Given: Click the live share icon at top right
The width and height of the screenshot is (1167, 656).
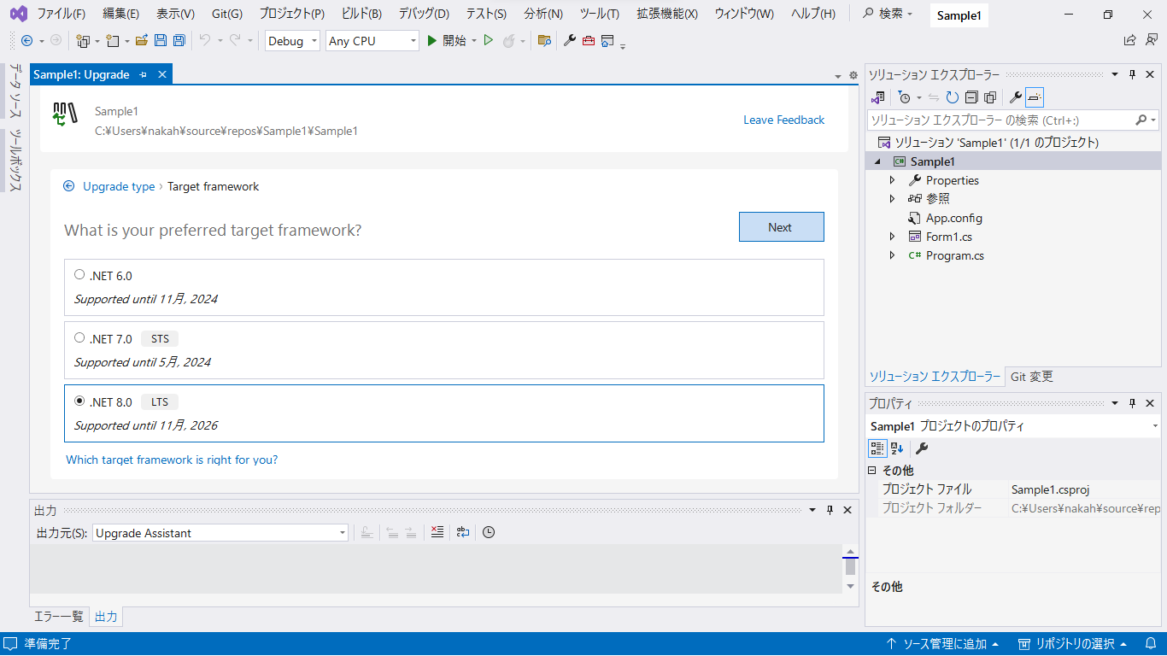Looking at the screenshot, I should 1130,40.
